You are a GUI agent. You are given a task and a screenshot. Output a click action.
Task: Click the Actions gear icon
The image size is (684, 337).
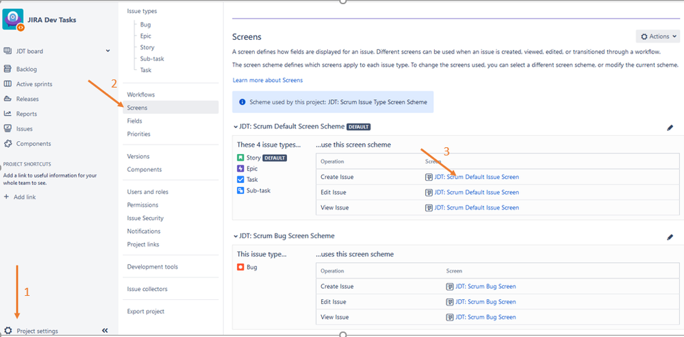[x=644, y=37]
